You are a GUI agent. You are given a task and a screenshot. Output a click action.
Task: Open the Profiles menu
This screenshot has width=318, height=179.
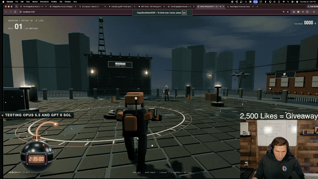pyautogui.click(x=54, y=2)
